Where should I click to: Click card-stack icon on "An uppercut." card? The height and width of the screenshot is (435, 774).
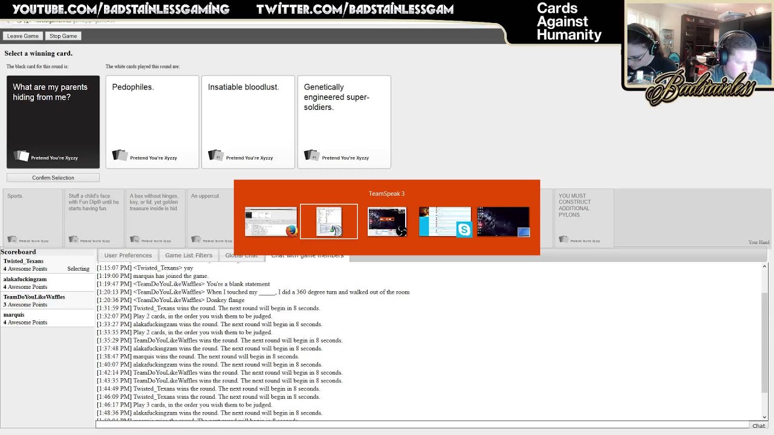point(197,240)
